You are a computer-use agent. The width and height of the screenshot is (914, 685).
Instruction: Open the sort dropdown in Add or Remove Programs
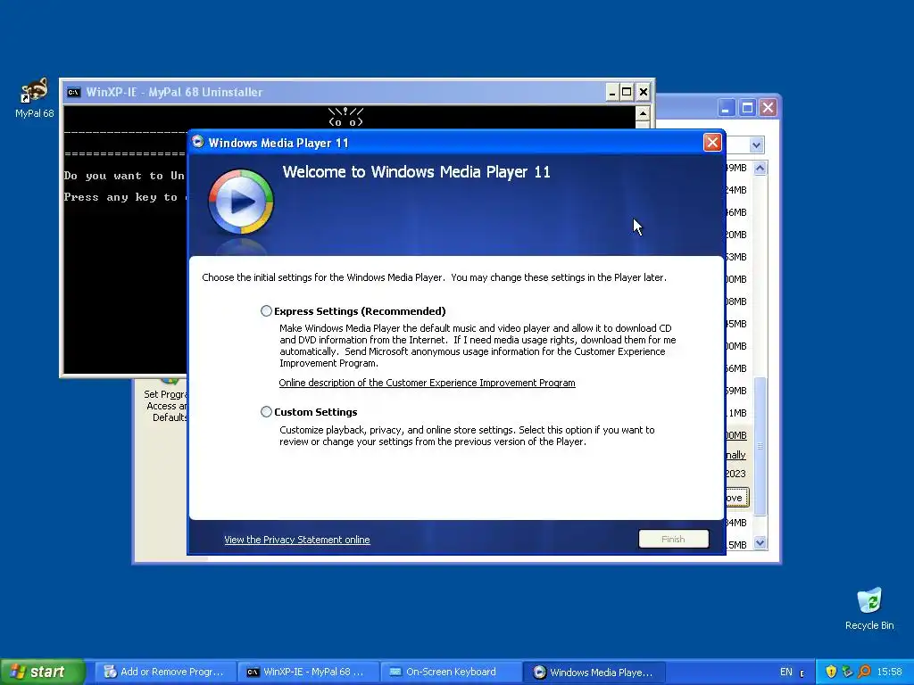pos(756,145)
